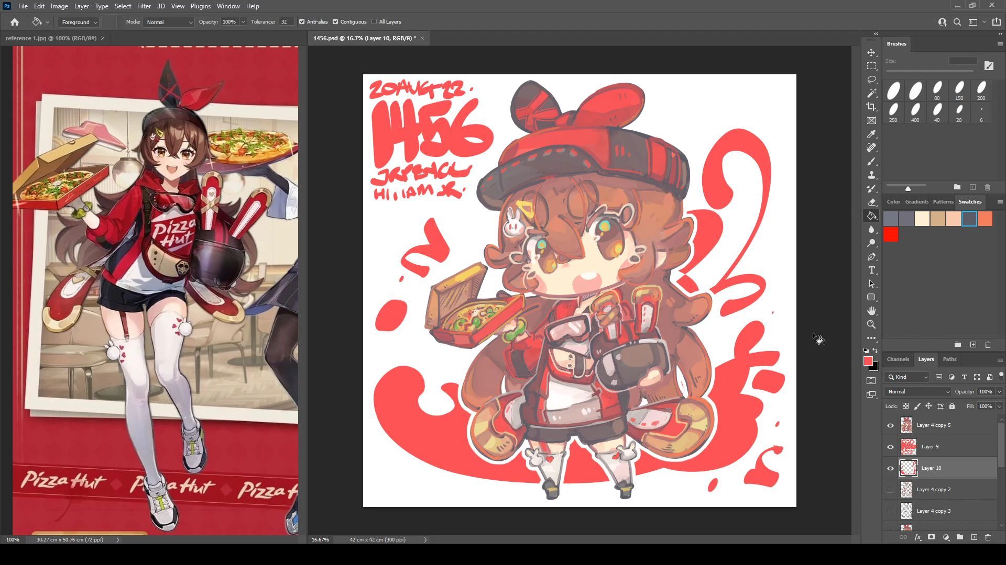This screenshot has width=1006, height=565.
Task: Select the Move tool
Action: 871,53
